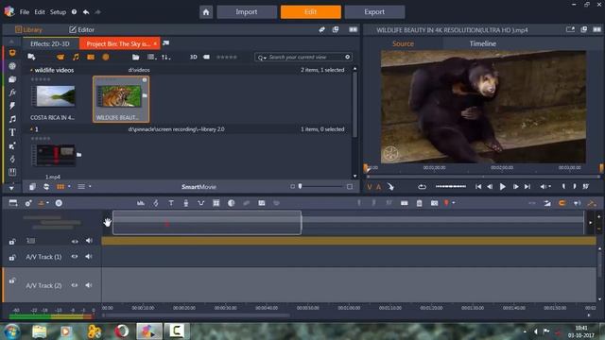Select the Library panel tab

(x=28, y=29)
